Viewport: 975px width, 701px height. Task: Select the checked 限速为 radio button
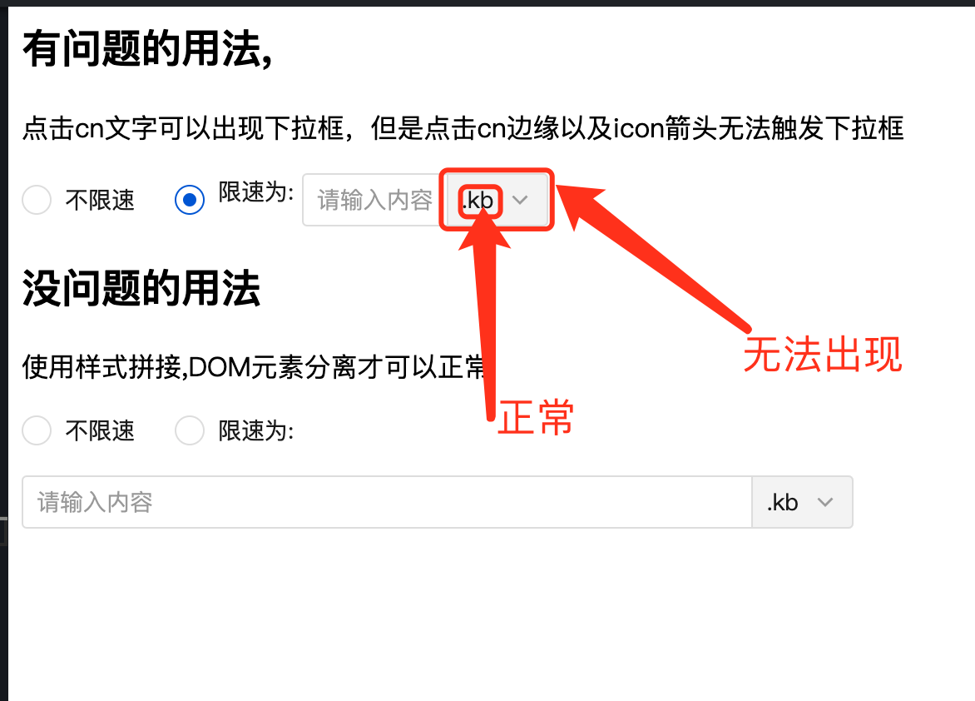pyautogui.click(x=190, y=200)
